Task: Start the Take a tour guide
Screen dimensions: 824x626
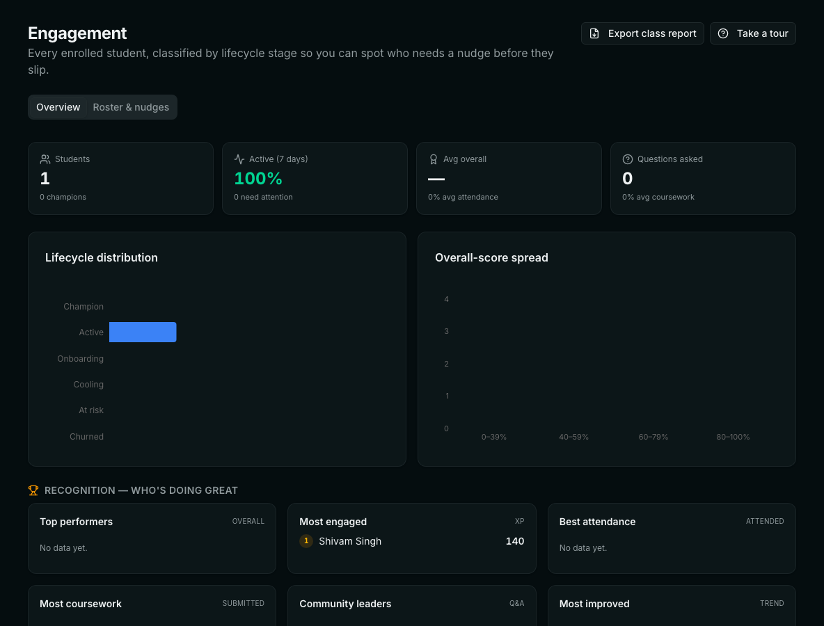Action: pos(752,33)
